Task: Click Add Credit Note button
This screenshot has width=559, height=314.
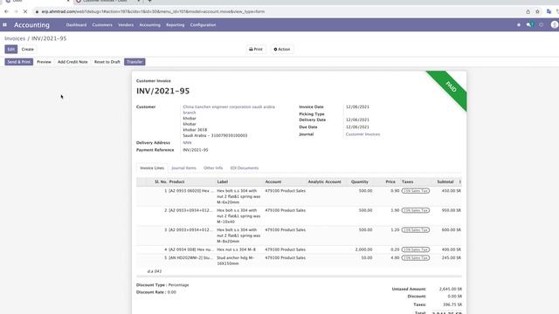Action: 72,62
